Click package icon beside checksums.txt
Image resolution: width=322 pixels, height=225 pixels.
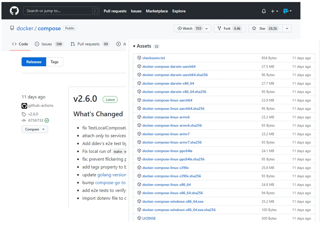139,58
